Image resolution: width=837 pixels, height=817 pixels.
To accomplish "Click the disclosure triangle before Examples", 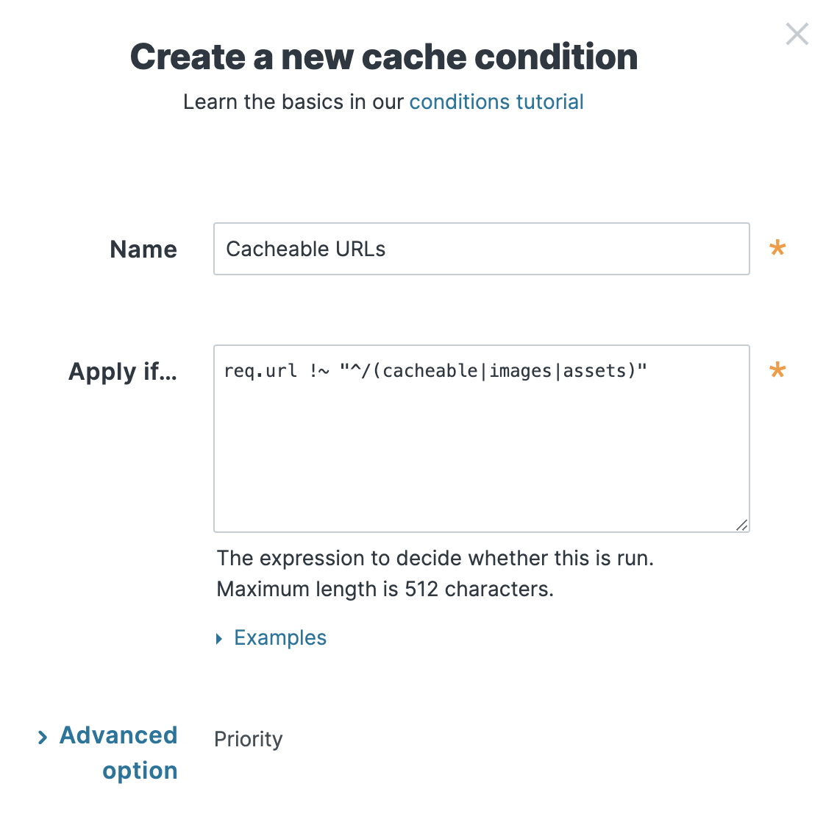I will pyautogui.click(x=218, y=638).
